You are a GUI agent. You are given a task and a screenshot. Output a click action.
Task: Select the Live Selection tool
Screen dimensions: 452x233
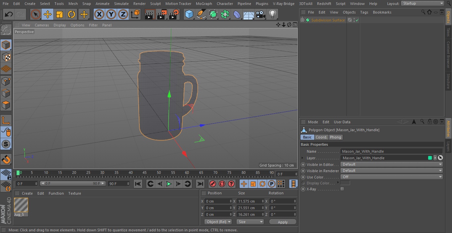(36, 15)
